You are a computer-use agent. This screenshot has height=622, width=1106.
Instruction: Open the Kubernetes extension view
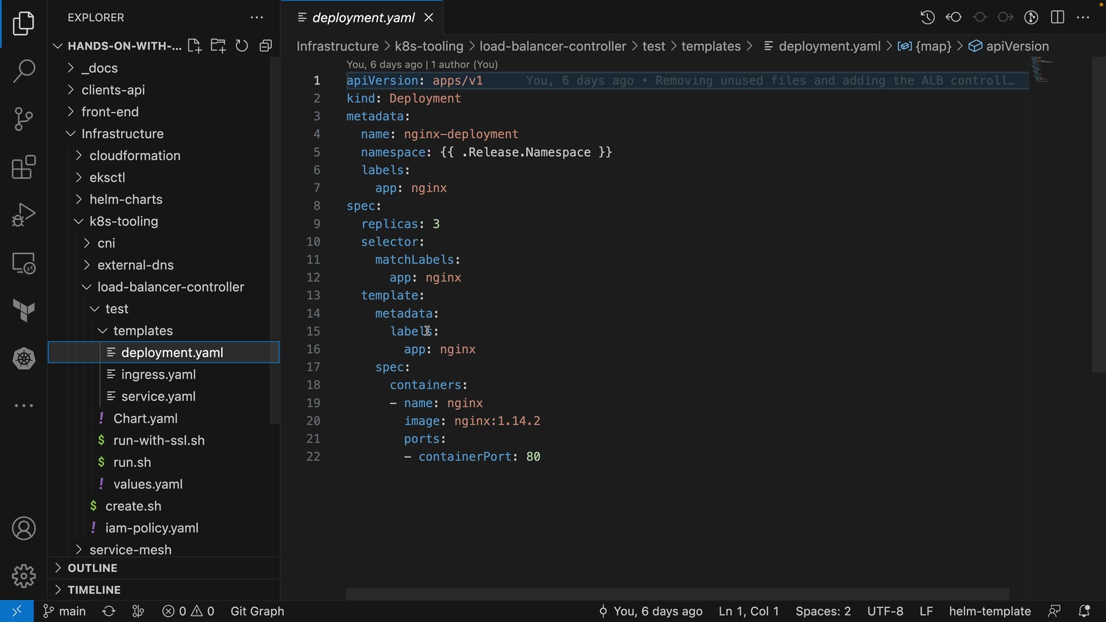(x=24, y=359)
